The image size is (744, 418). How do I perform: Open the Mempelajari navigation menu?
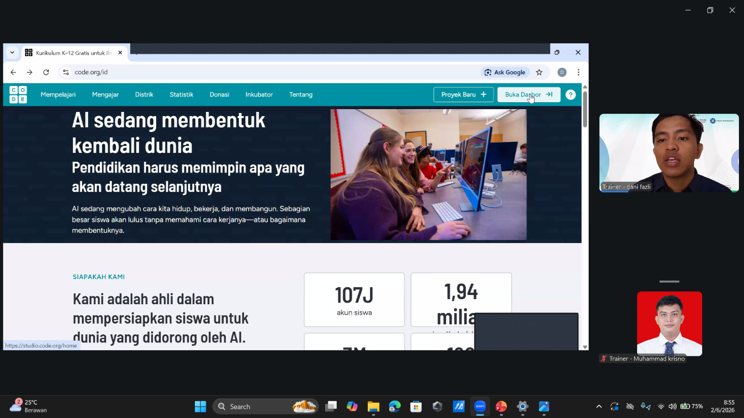(58, 95)
